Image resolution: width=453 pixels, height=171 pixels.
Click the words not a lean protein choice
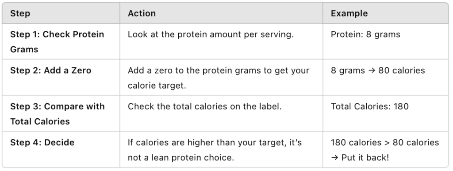point(181,158)
